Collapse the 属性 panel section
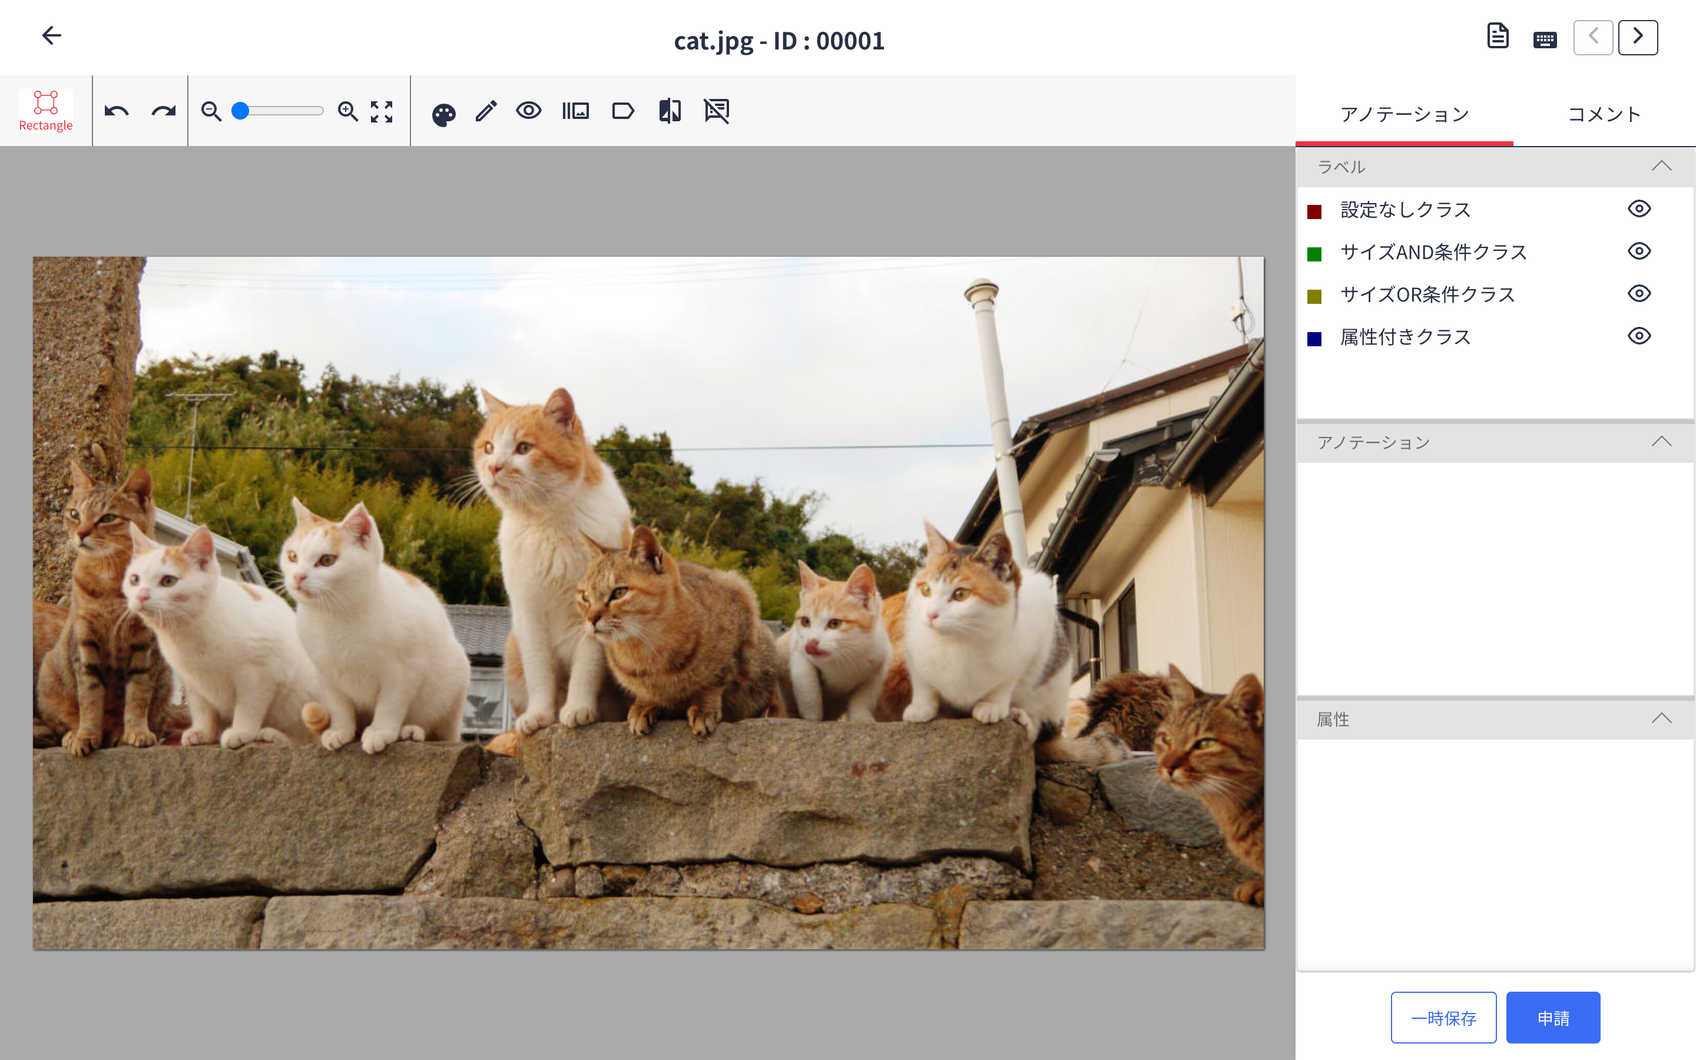1696x1060 pixels. tap(1661, 718)
